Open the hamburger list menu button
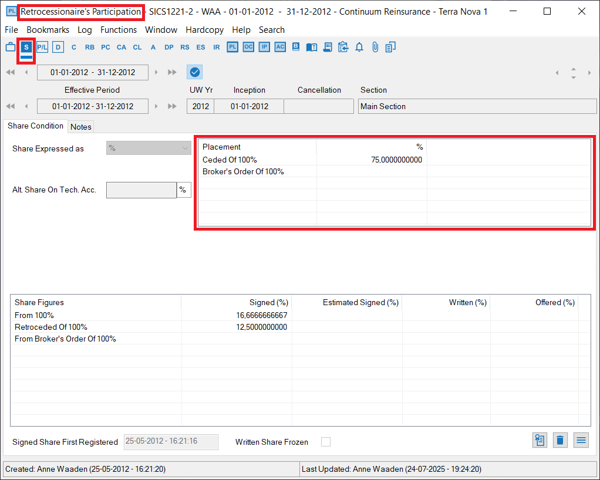Screen dimensions: 600x480 pyautogui.click(x=581, y=440)
